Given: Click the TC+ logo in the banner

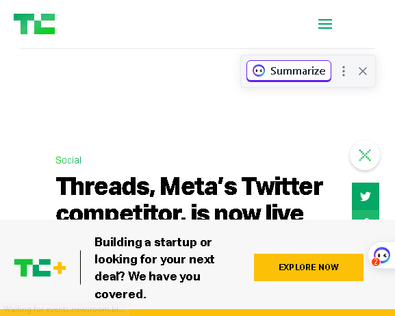Looking at the screenshot, I should pyautogui.click(x=40, y=267).
